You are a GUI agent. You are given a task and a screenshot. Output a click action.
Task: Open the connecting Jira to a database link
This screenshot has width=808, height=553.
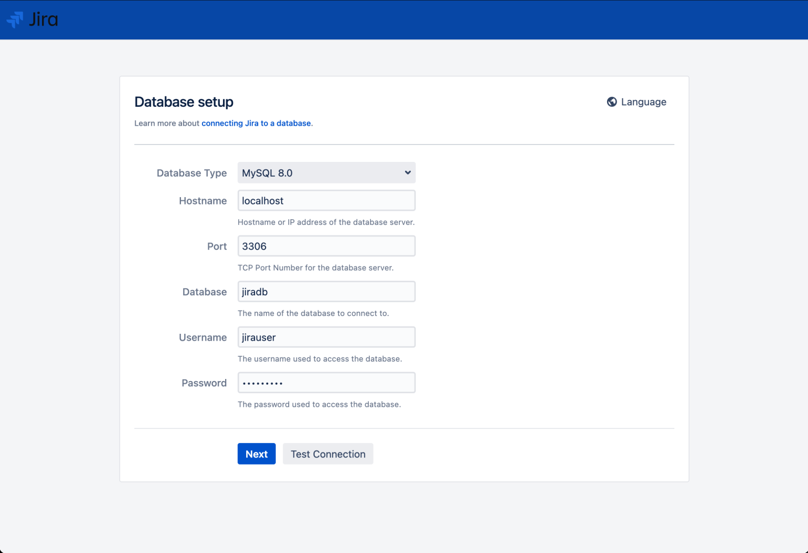(x=256, y=123)
